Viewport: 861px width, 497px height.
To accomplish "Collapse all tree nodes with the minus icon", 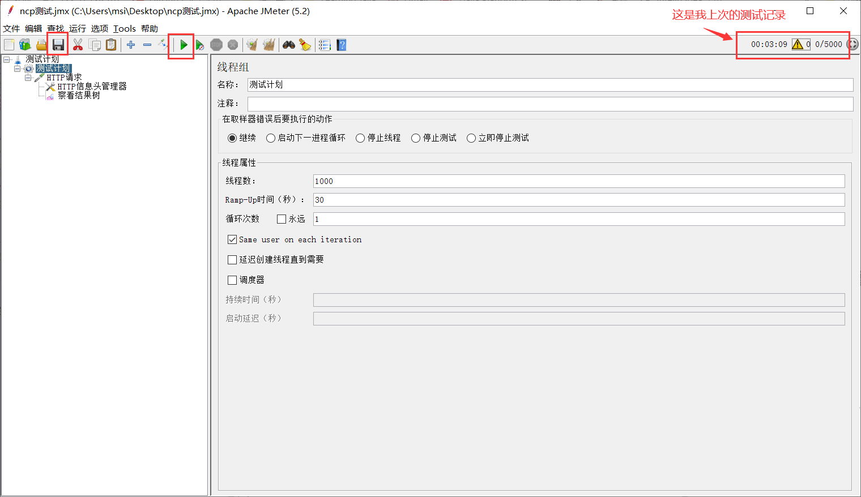I will coord(147,45).
